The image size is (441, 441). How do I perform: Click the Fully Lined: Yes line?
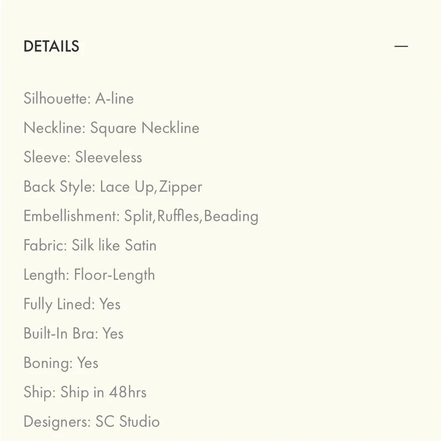coord(72,304)
